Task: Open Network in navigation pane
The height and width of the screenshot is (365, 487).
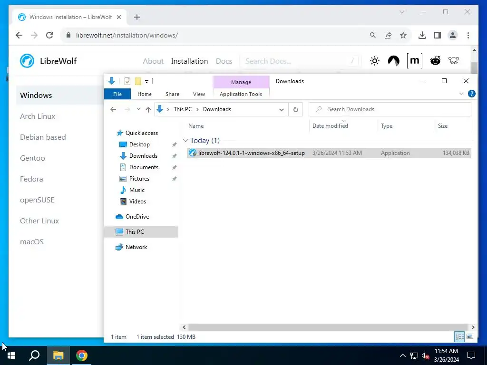Action: click(x=136, y=247)
